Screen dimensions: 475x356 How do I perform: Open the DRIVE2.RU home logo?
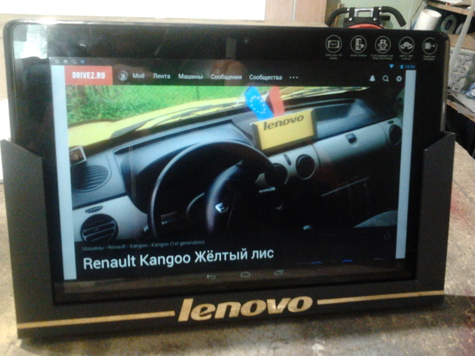[89, 75]
